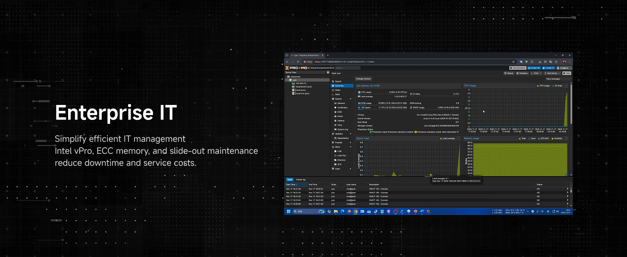This screenshot has width=627, height=257.
Task: Open the root@pam user menu
Action: [x=564, y=68]
